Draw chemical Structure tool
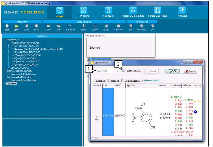The image size is (213, 147). click(x=71, y=27)
